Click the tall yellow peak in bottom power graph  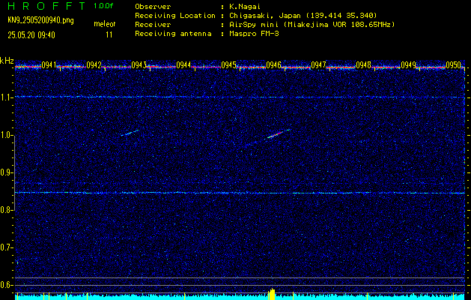point(272,294)
